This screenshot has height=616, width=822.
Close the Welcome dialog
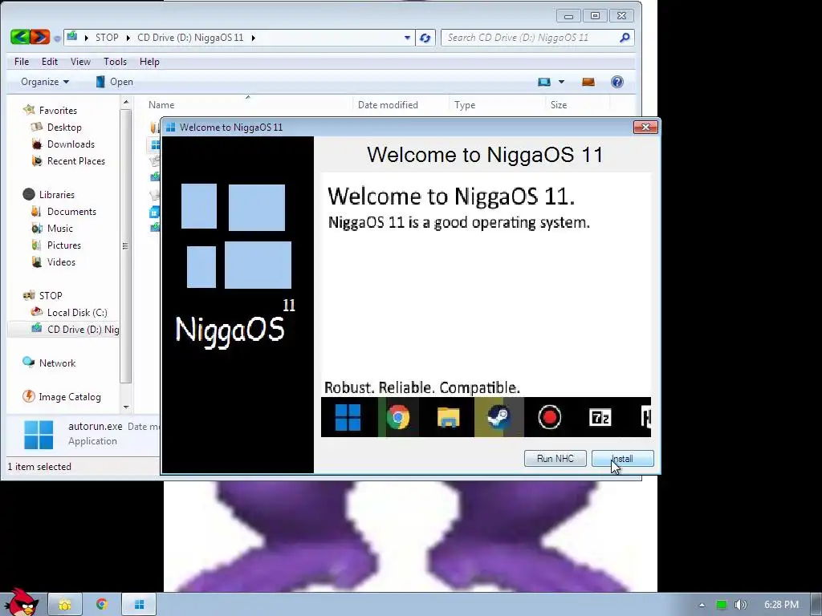645,128
